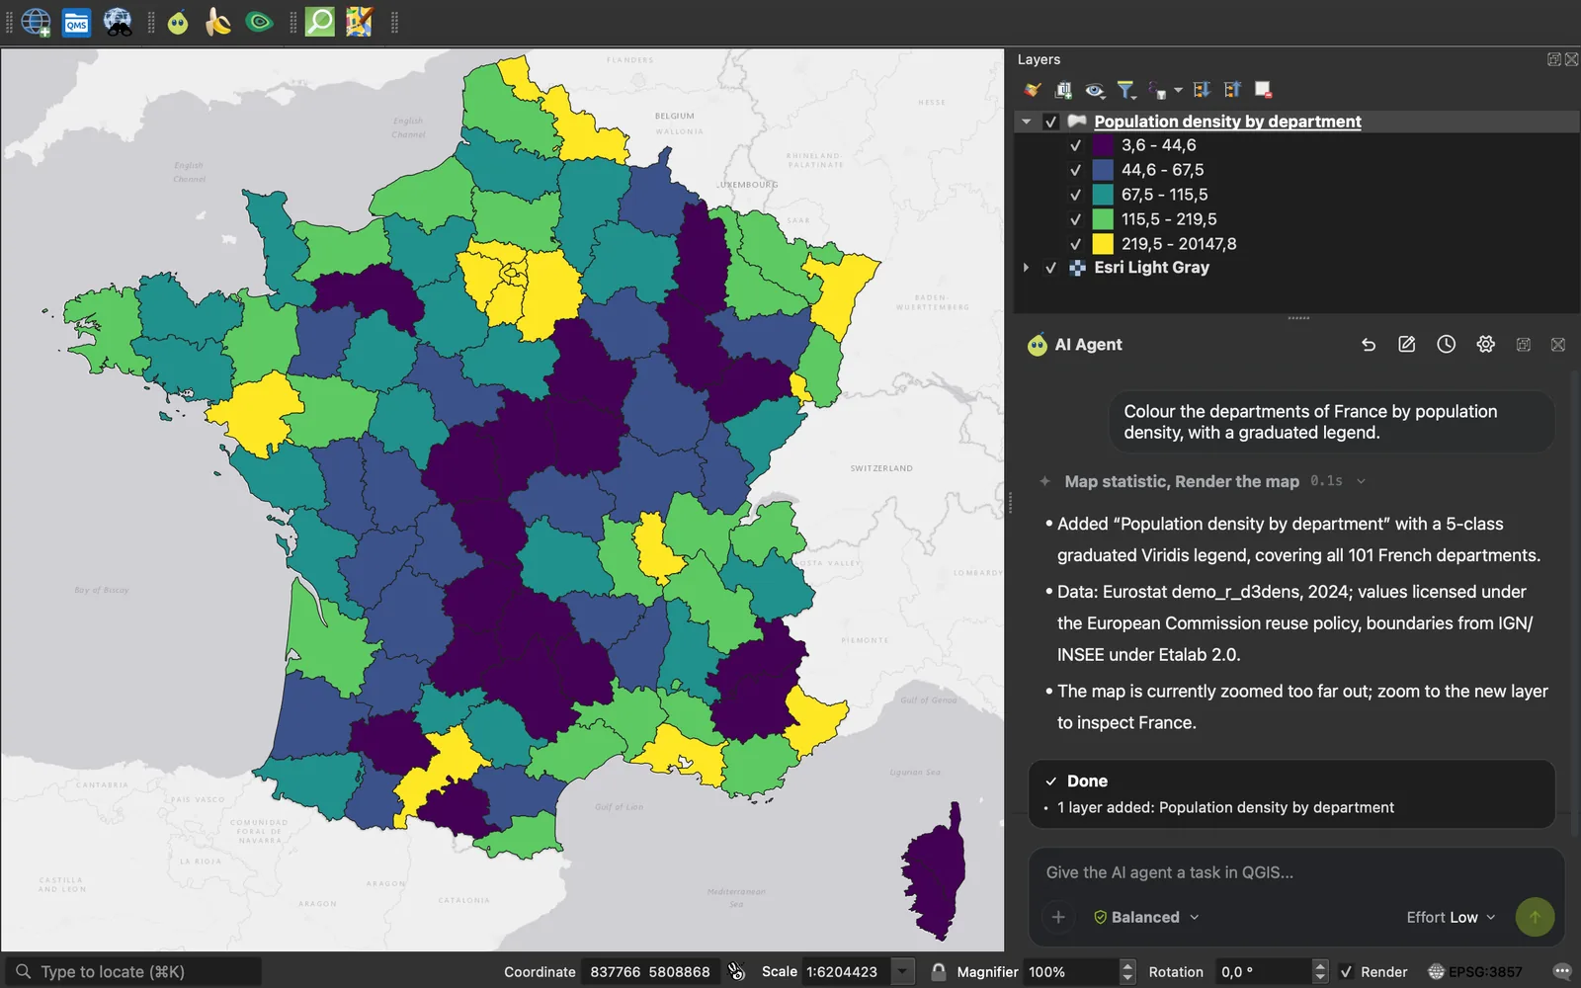The height and width of the screenshot is (988, 1581).
Task: Open the Layer Styling panel icon
Action: [x=1033, y=90]
